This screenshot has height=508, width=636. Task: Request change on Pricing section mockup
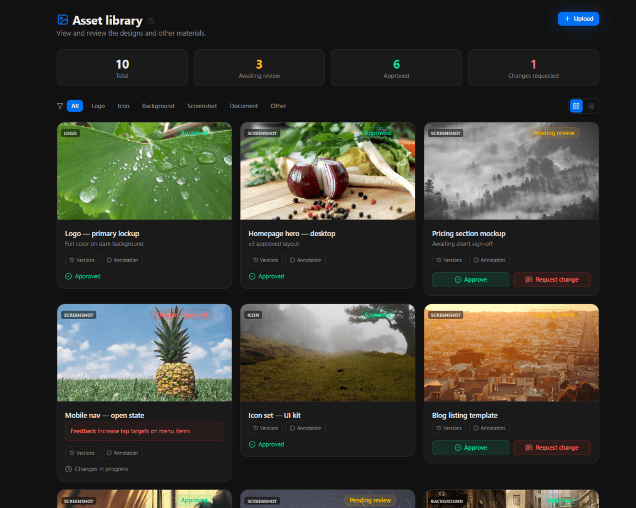(x=552, y=280)
